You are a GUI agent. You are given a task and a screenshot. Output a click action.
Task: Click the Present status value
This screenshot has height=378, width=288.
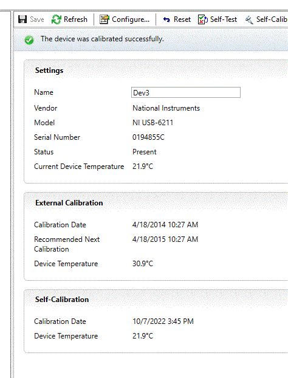[145, 152]
